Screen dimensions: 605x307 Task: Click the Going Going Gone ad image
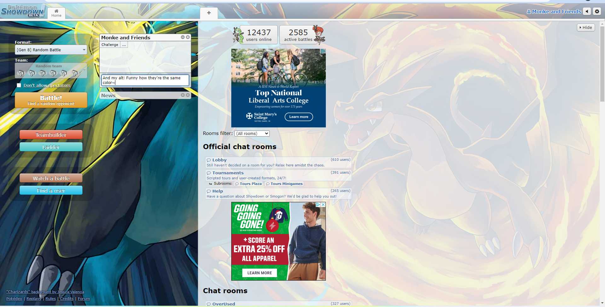[278, 241]
